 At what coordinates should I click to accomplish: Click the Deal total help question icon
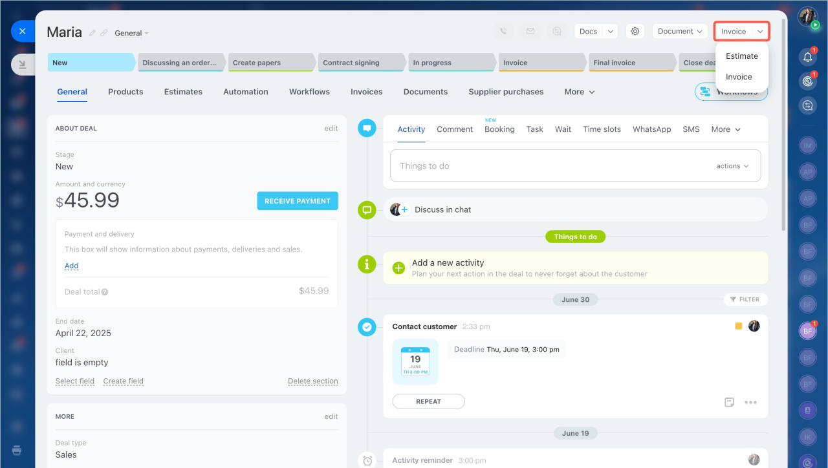pyautogui.click(x=105, y=292)
